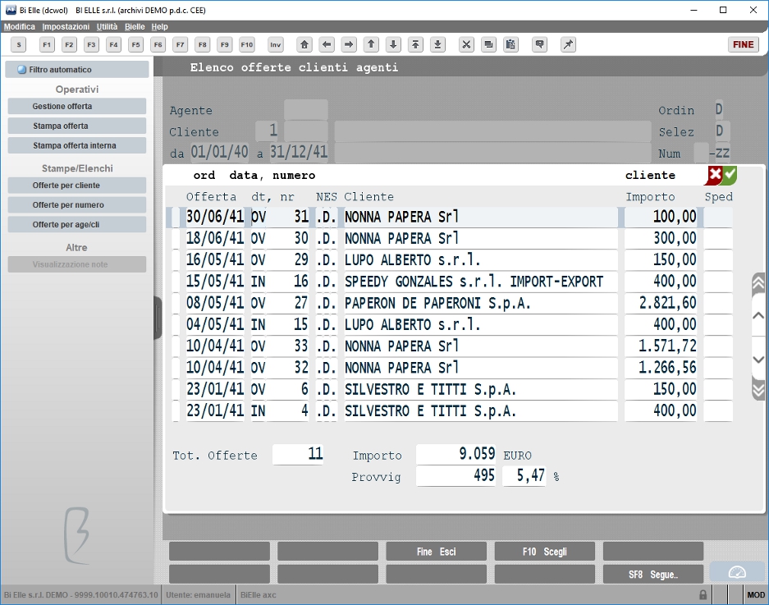769x605 pixels.
Task: Click the SF8 Segue.. function button
Action: [653, 574]
